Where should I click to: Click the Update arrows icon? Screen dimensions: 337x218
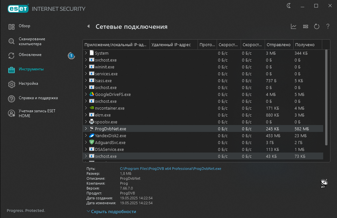pyautogui.click(x=12, y=56)
